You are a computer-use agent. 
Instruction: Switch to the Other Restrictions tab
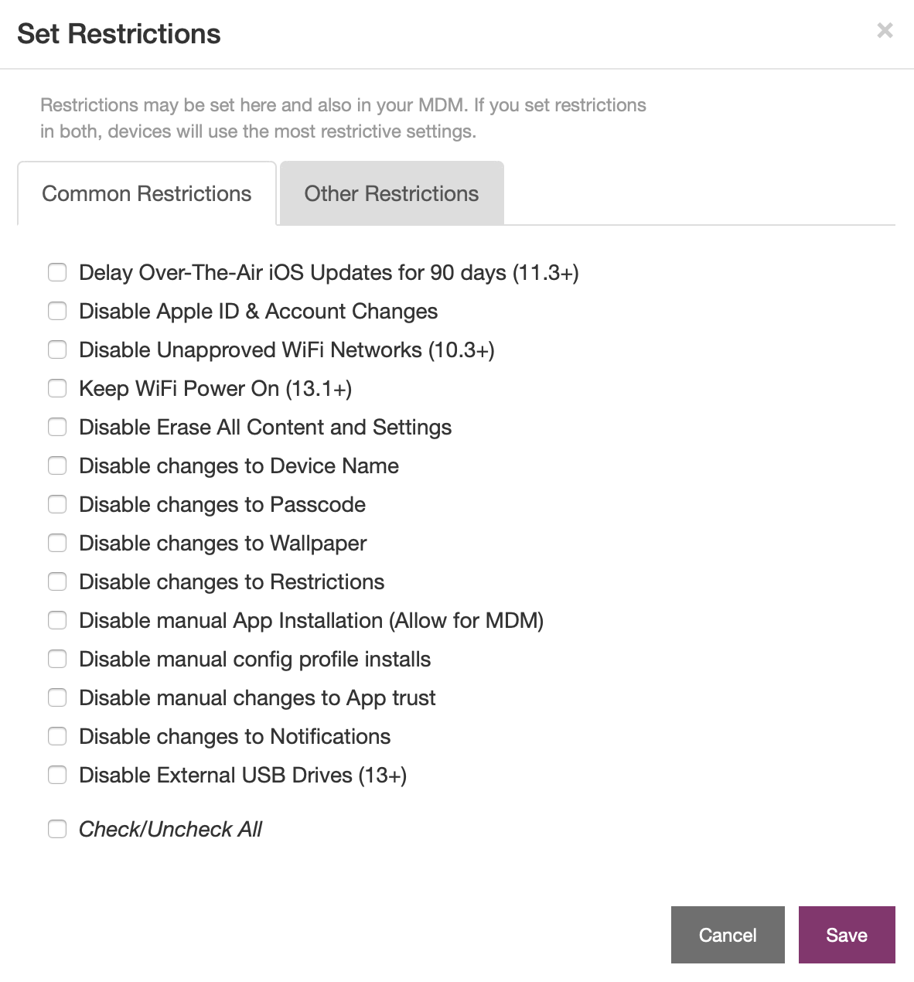(391, 193)
